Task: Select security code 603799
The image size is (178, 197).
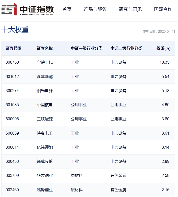Action: point(12,175)
